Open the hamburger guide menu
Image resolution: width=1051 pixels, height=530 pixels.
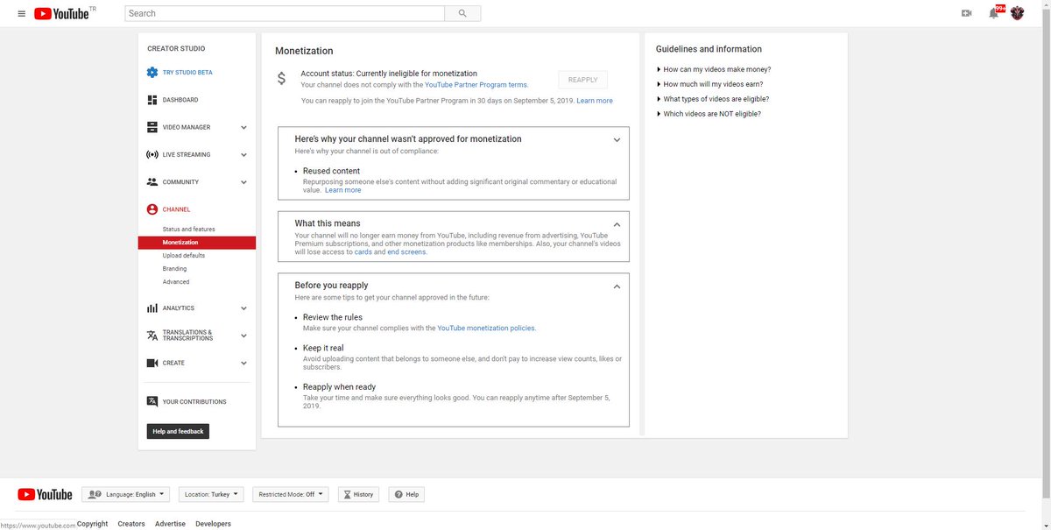tap(21, 14)
